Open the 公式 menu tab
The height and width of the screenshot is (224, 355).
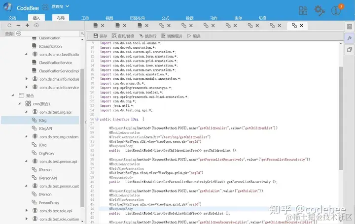pyautogui.click(x=165, y=18)
